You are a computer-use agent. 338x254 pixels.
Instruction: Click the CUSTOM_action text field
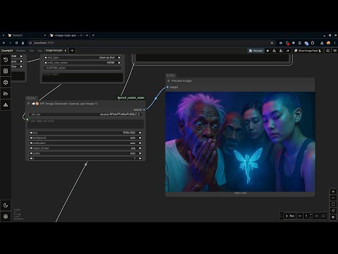point(82,68)
